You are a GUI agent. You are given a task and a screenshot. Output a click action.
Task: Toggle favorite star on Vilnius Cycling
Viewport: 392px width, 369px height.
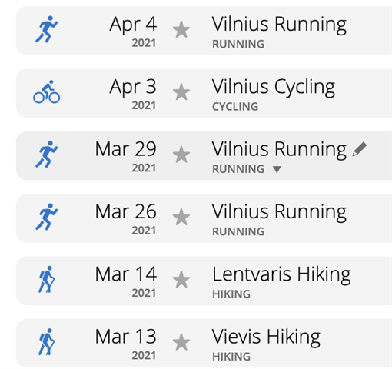(181, 92)
